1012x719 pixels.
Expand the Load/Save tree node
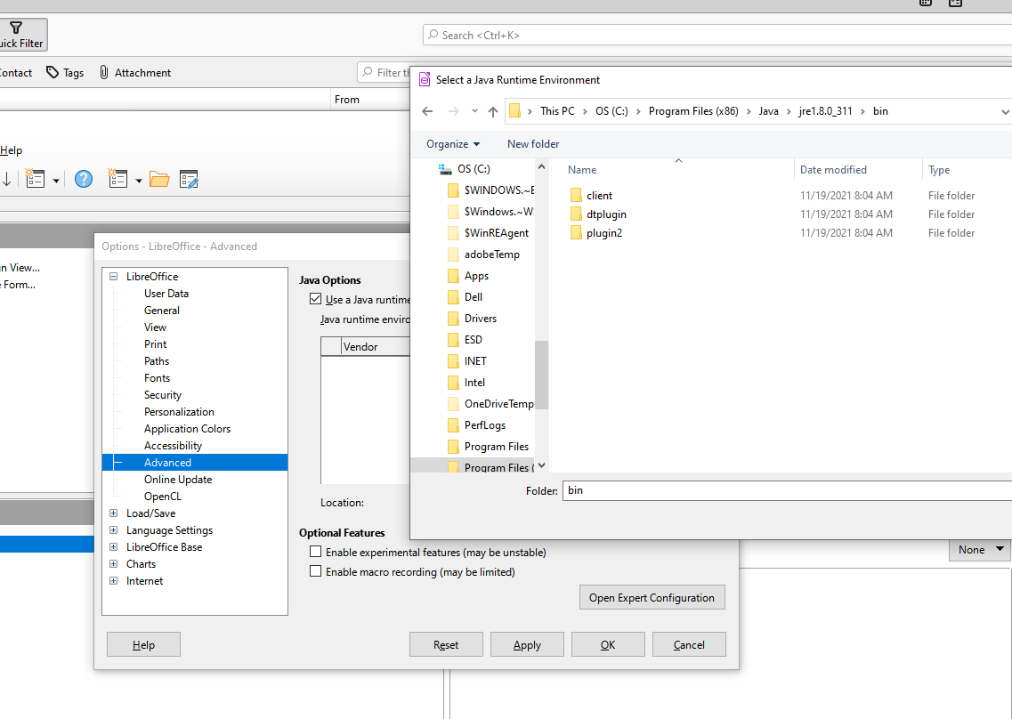(x=113, y=513)
